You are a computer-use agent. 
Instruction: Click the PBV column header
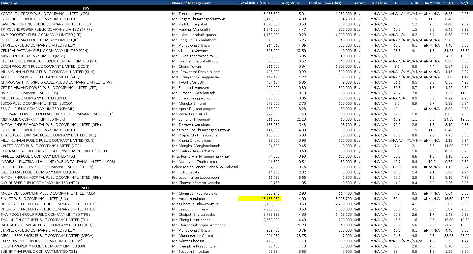click(415, 3)
